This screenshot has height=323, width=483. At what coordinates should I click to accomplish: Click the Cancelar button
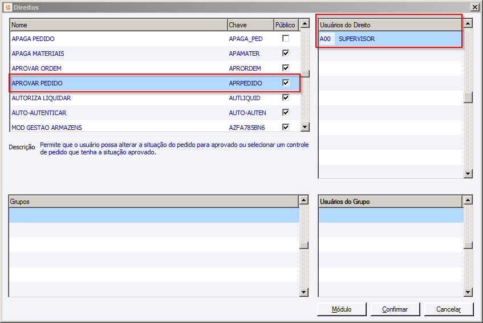point(449,309)
